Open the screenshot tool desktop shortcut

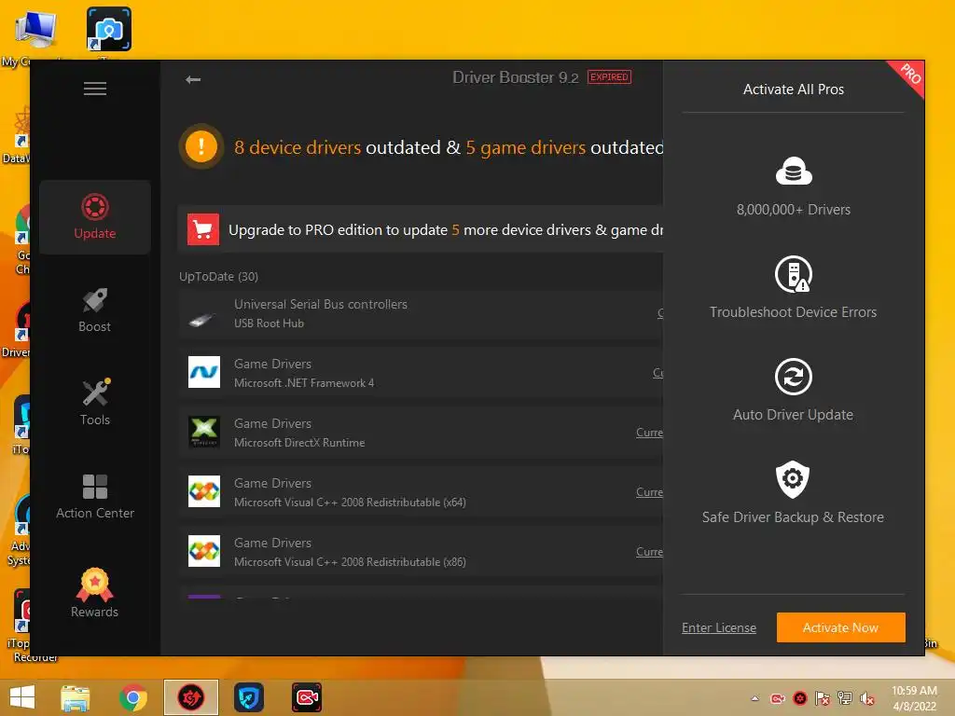(108, 29)
